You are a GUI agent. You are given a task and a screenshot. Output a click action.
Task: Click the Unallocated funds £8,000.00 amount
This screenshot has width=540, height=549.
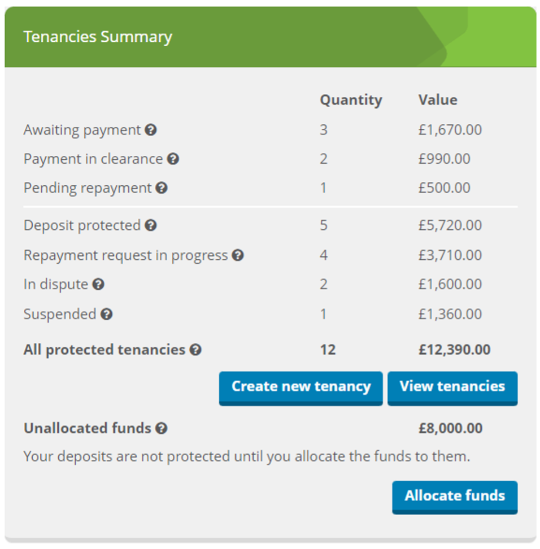click(x=451, y=428)
